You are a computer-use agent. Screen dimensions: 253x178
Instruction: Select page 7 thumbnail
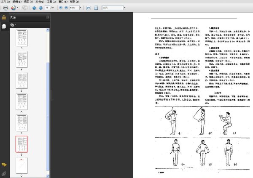[x=22, y=123]
